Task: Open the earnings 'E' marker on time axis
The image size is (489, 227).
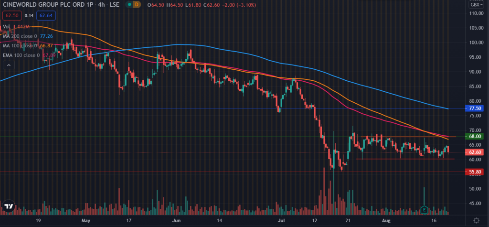Action: pyautogui.click(x=424, y=209)
